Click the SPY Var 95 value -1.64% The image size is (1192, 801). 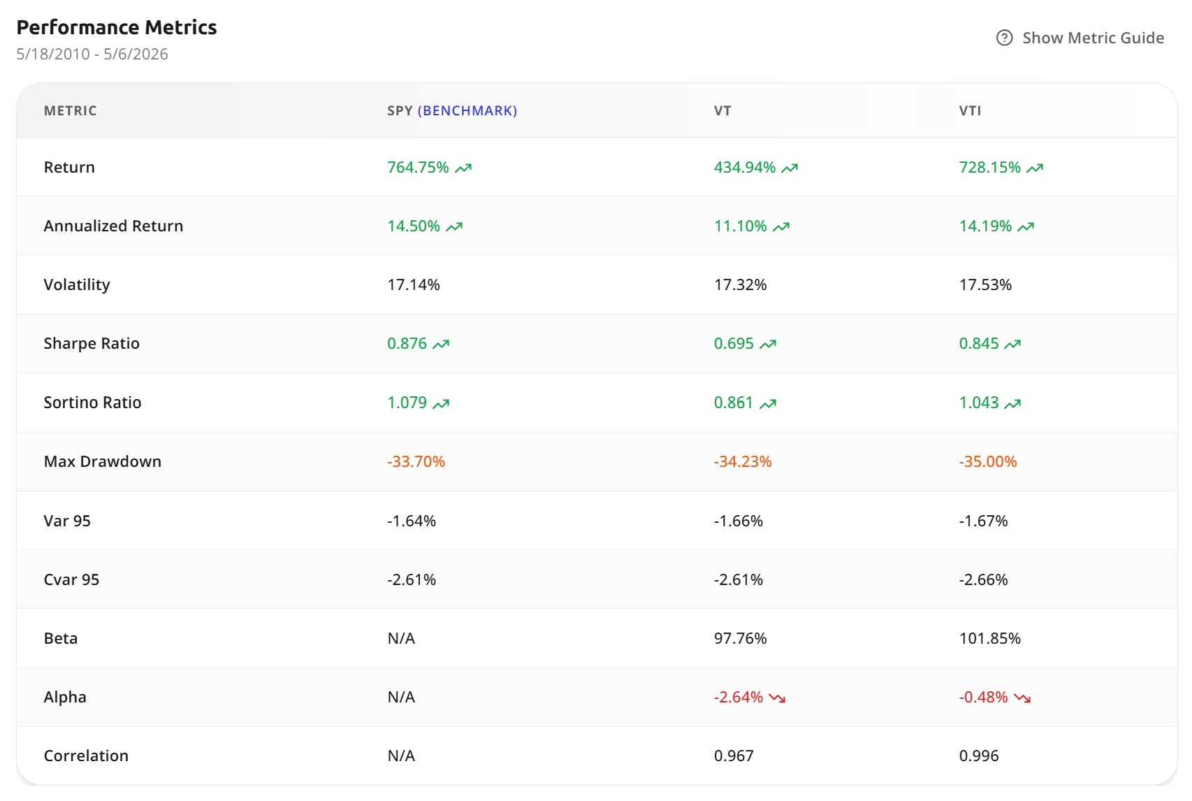pos(412,521)
